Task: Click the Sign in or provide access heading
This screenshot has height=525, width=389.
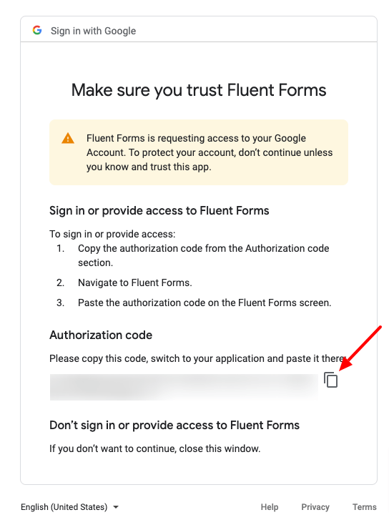Action: coord(159,210)
